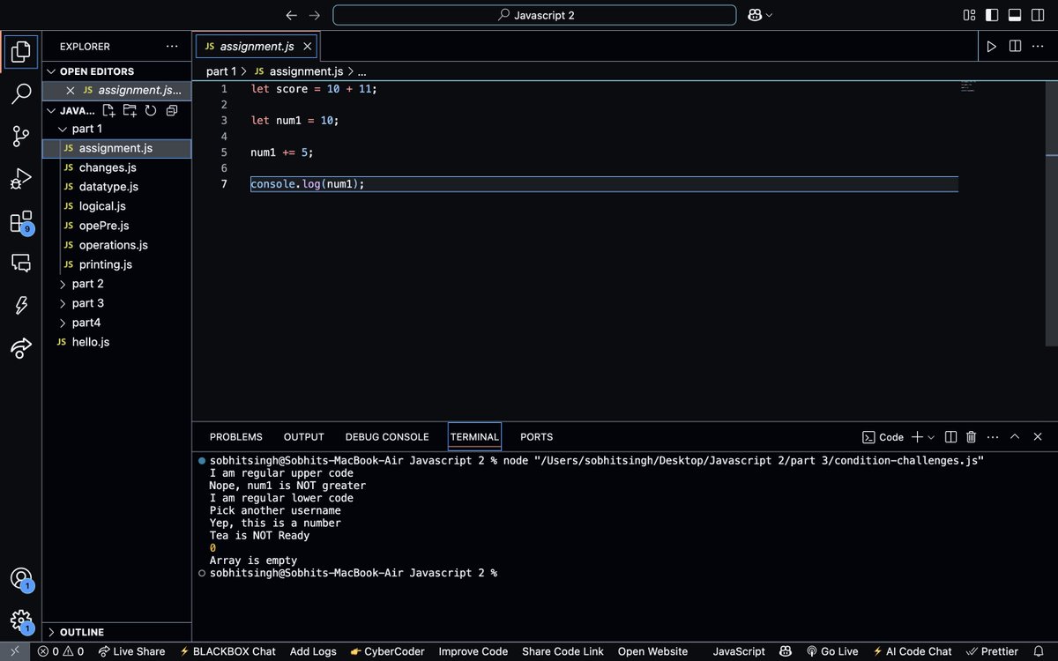Click New File icon in explorer header

click(x=108, y=111)
